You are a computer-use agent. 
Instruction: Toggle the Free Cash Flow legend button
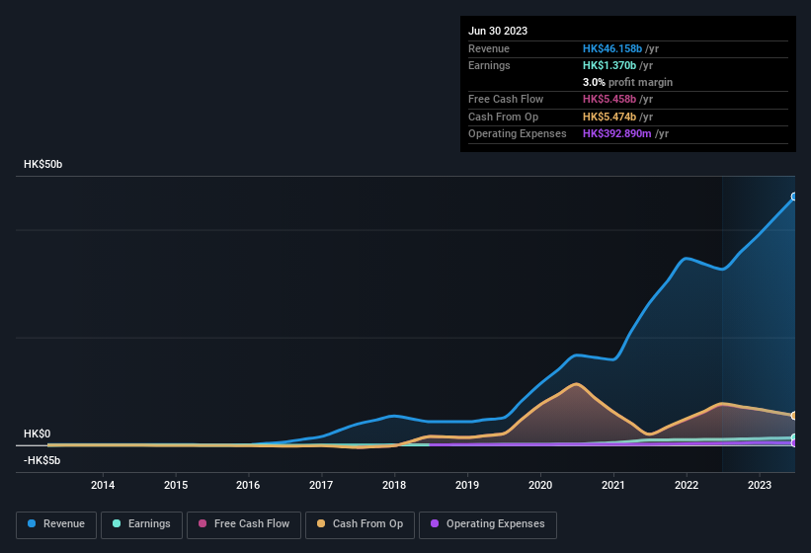coord(244,524)
